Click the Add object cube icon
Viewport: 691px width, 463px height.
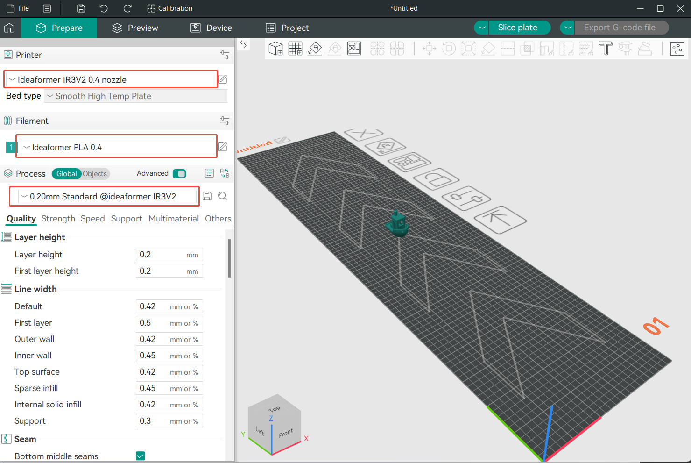(x=276, y=48)
